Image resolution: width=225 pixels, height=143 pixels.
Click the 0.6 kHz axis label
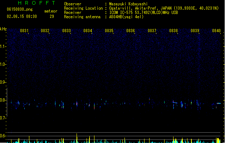(x=3, y=136)
